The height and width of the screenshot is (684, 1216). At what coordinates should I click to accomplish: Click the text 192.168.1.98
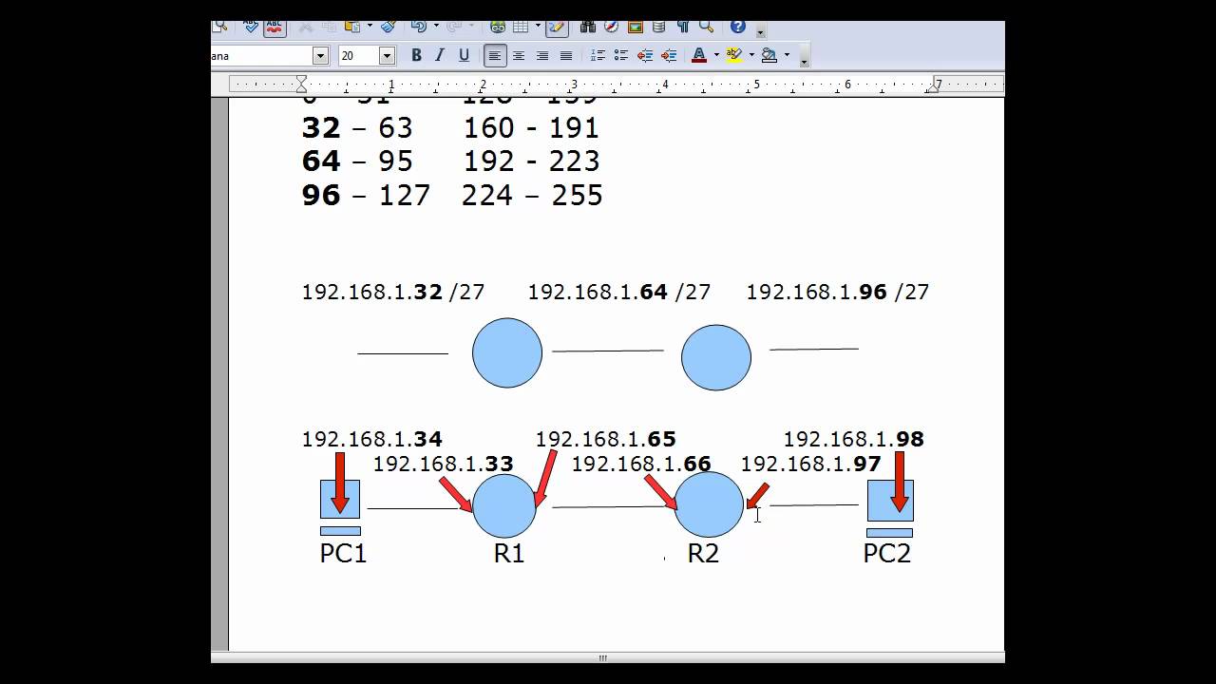853,439
